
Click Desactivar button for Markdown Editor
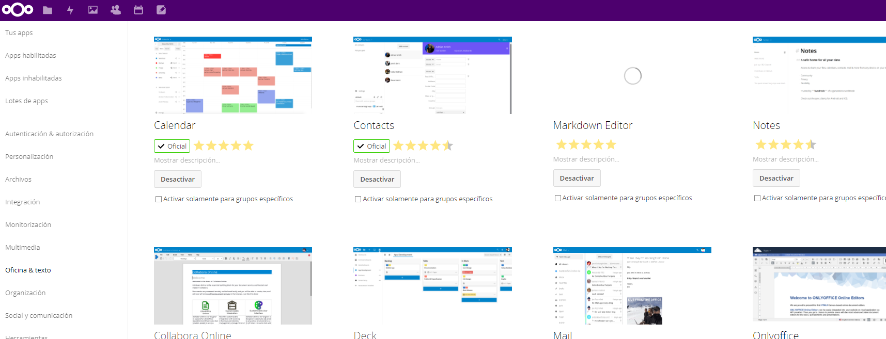[577, 178]
